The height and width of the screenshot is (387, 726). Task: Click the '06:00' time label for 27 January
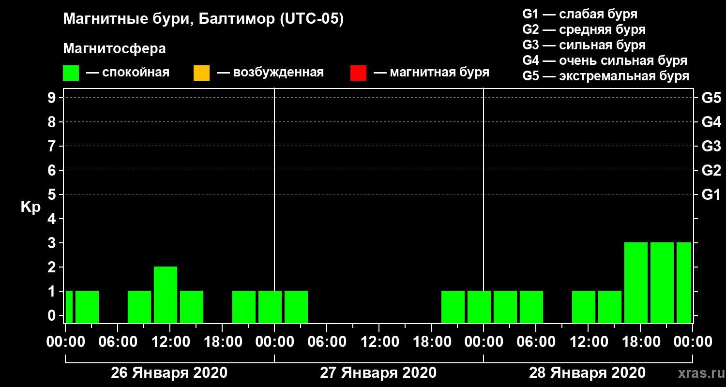point(327,342)
